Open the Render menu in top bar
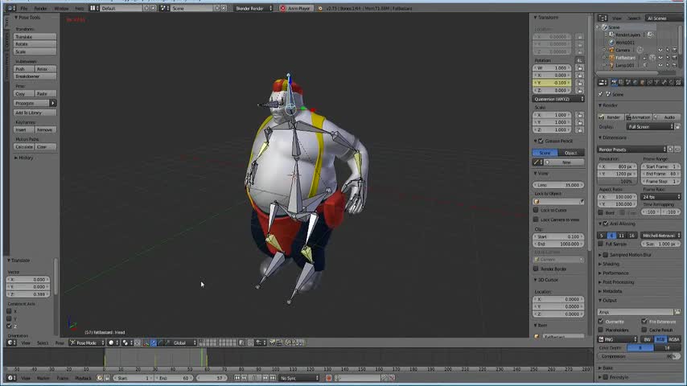Image resolution: width=687 pixels, height=386 pixels. pyautogui.click(x=40, y=8)
